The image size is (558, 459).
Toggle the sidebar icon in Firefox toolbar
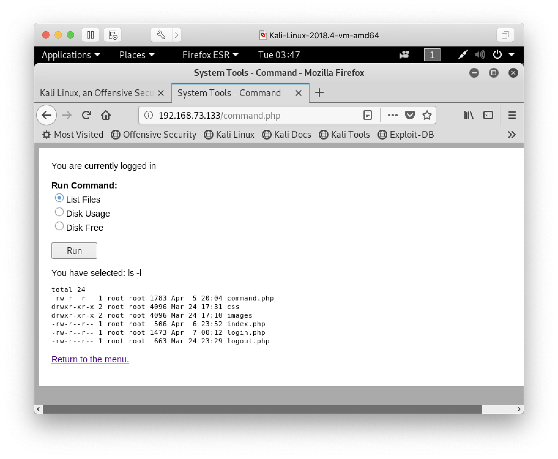[488, 115]
